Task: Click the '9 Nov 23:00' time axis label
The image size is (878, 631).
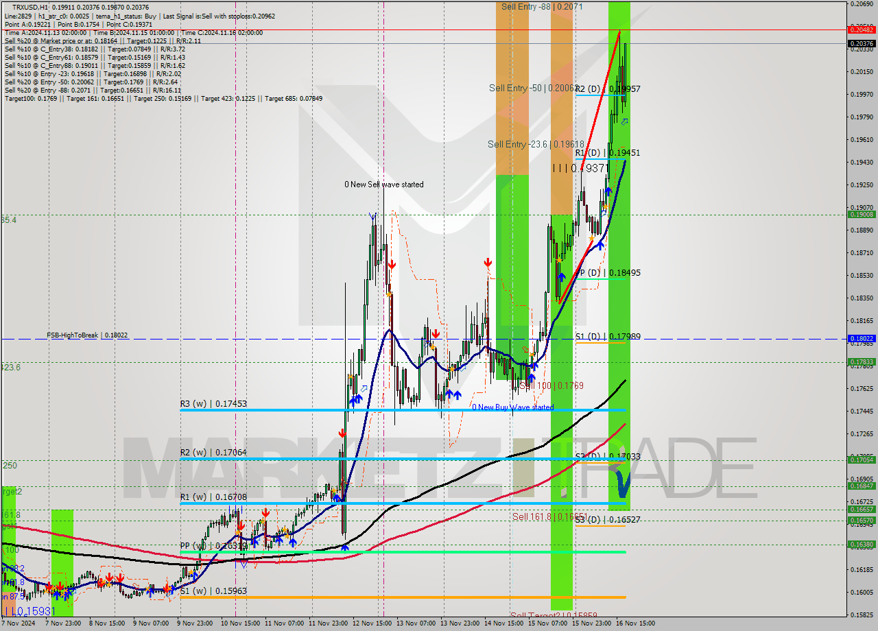Action: pyautogui.click(x=194, y=624)
